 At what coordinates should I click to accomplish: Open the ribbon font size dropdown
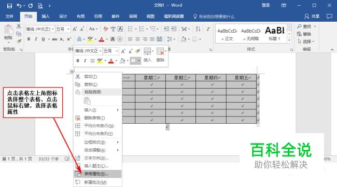(x=68, y=29)
